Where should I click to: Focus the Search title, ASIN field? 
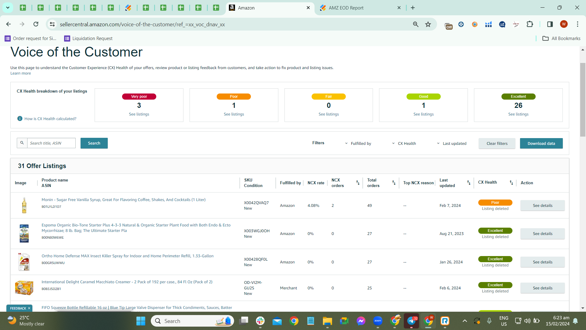click(51, 143)
